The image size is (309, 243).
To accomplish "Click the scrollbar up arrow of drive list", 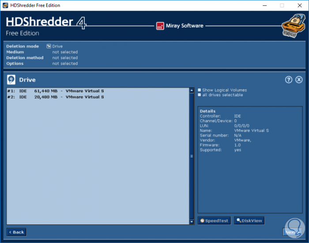I will [x=192, y=90].
